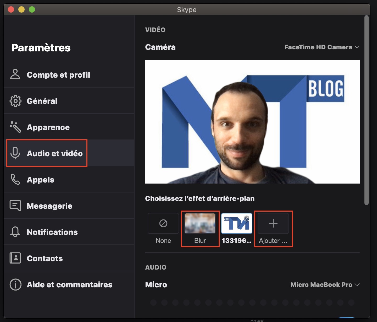Expand the Micro MacBook Pro dropdown
This screenshot has width=377, height=322.
(325, 285)
